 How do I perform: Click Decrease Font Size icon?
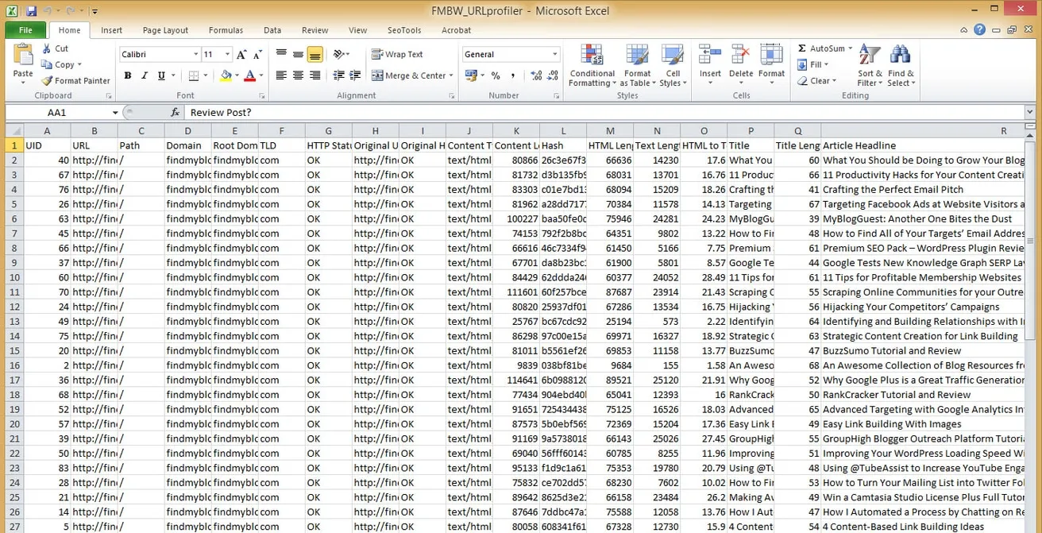(x=257, y=54)
